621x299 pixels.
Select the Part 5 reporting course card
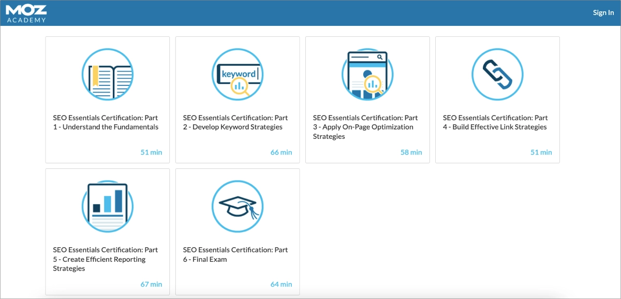click(107, 232)
